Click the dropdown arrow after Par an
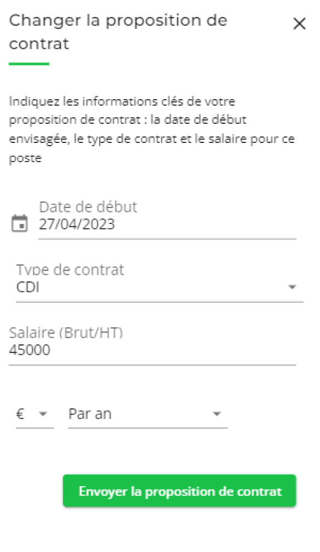The width and height of the screenshot is (320, 552). pyautogui.click(x=217, y=415)
